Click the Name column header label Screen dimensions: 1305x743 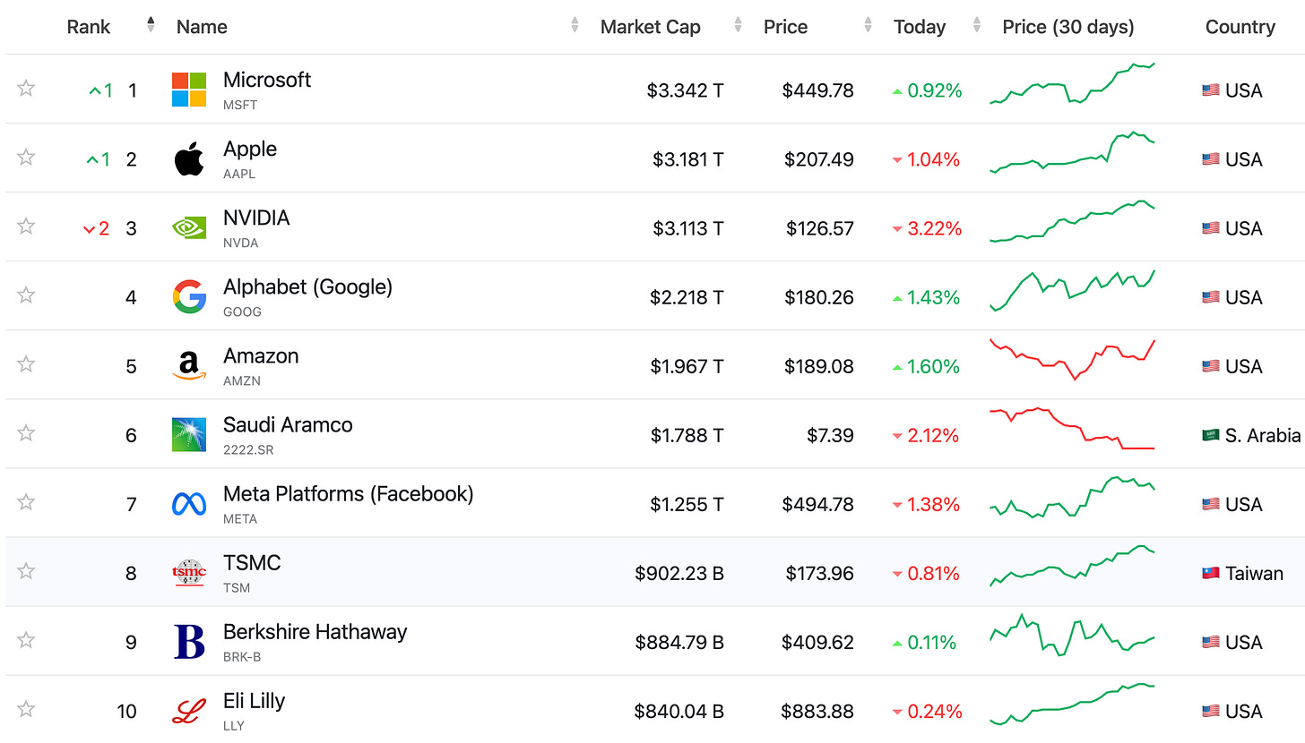[x=202, y=27]
